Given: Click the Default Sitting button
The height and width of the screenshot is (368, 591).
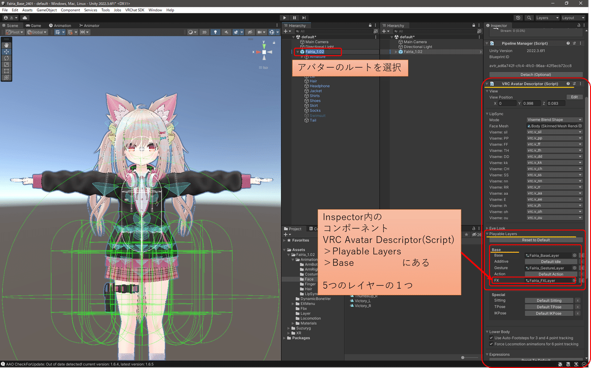Looking at the screenshot, I should click(x=549, y=301).
